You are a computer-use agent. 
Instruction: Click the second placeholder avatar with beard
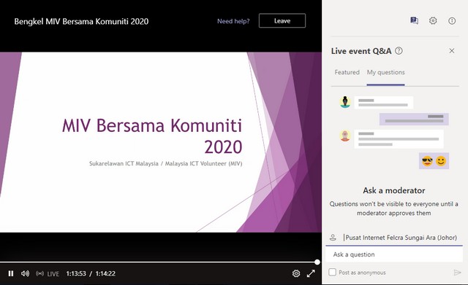click(x=345, y=136)
